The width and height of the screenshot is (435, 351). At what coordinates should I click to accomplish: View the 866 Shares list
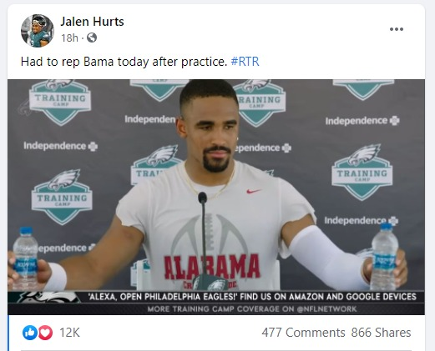point(381,333)
